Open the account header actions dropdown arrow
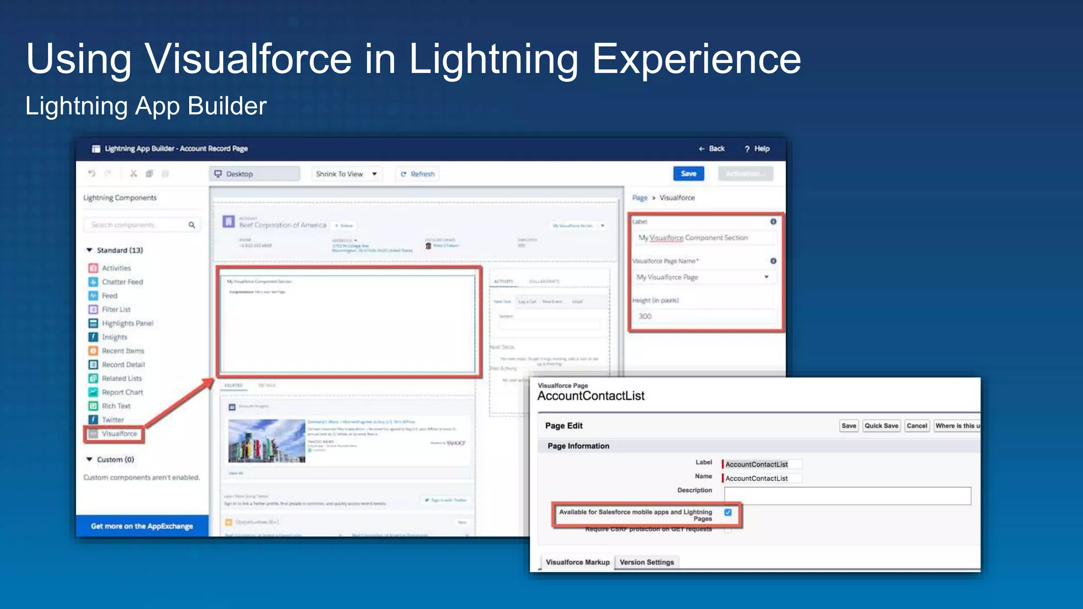 (602, 226)
